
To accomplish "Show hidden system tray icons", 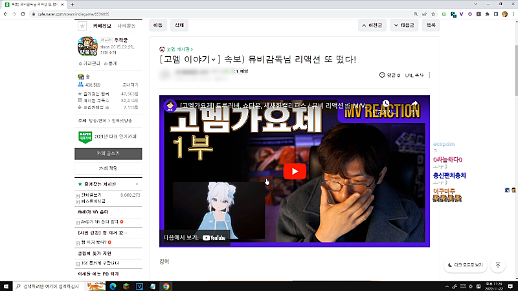I will [447, 286].
